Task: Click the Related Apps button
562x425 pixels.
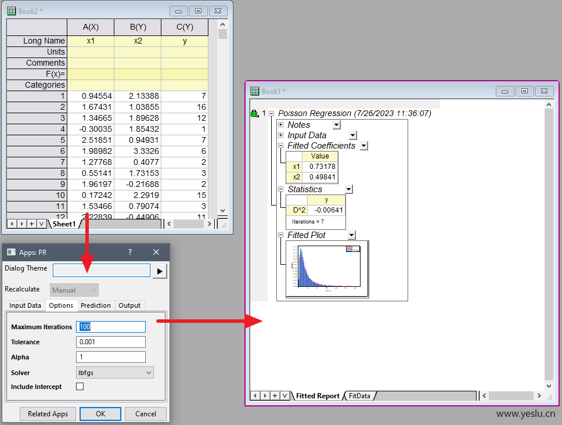Action: coord(48,414)
